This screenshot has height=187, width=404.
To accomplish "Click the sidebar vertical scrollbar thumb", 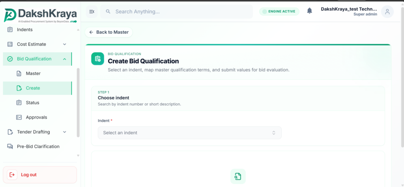I will (78, 103).
